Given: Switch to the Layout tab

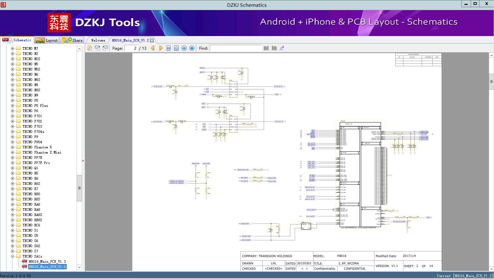Looking at the screenshot, I should (x=47, y=40).
